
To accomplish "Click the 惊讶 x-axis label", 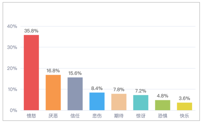I will point(141,115).
